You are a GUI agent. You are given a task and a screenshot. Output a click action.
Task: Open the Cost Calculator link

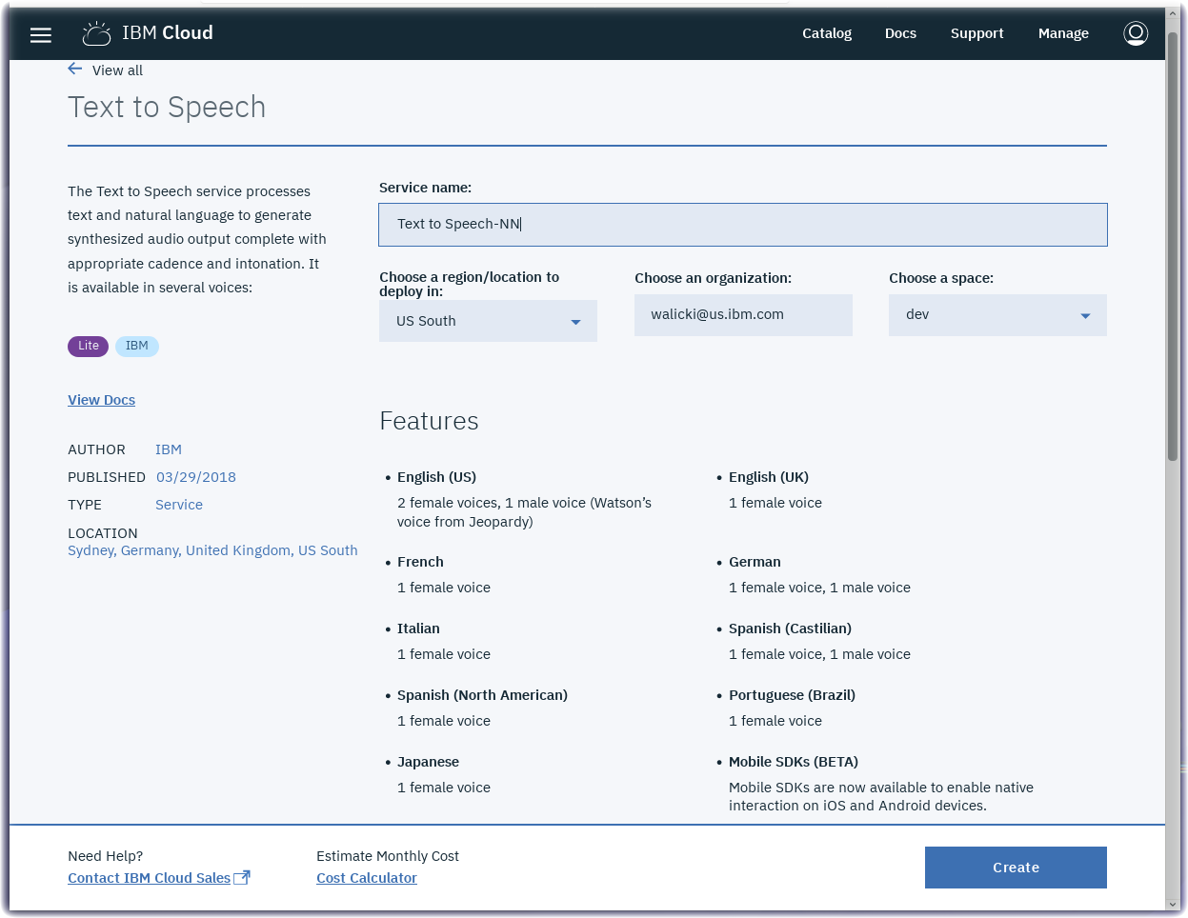367,878
